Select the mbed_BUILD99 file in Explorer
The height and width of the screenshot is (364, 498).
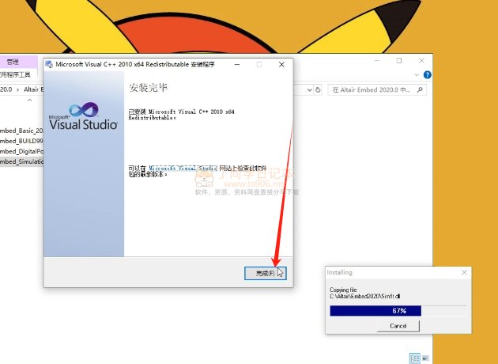click(x=21, y=141)
